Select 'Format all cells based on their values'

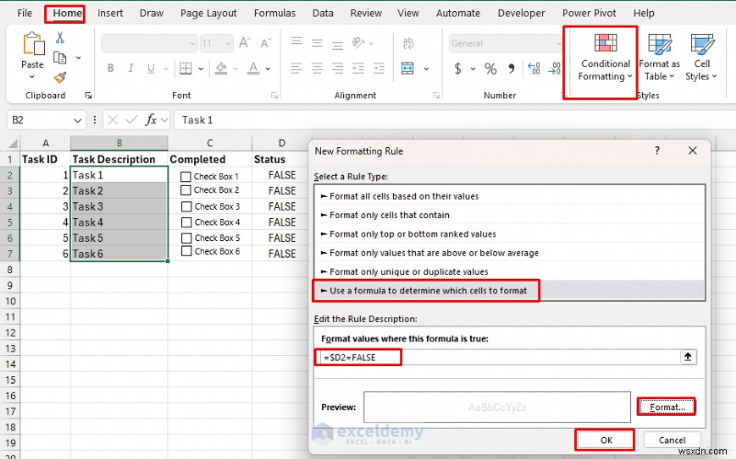pyautogui.click(x=510, y=196)
